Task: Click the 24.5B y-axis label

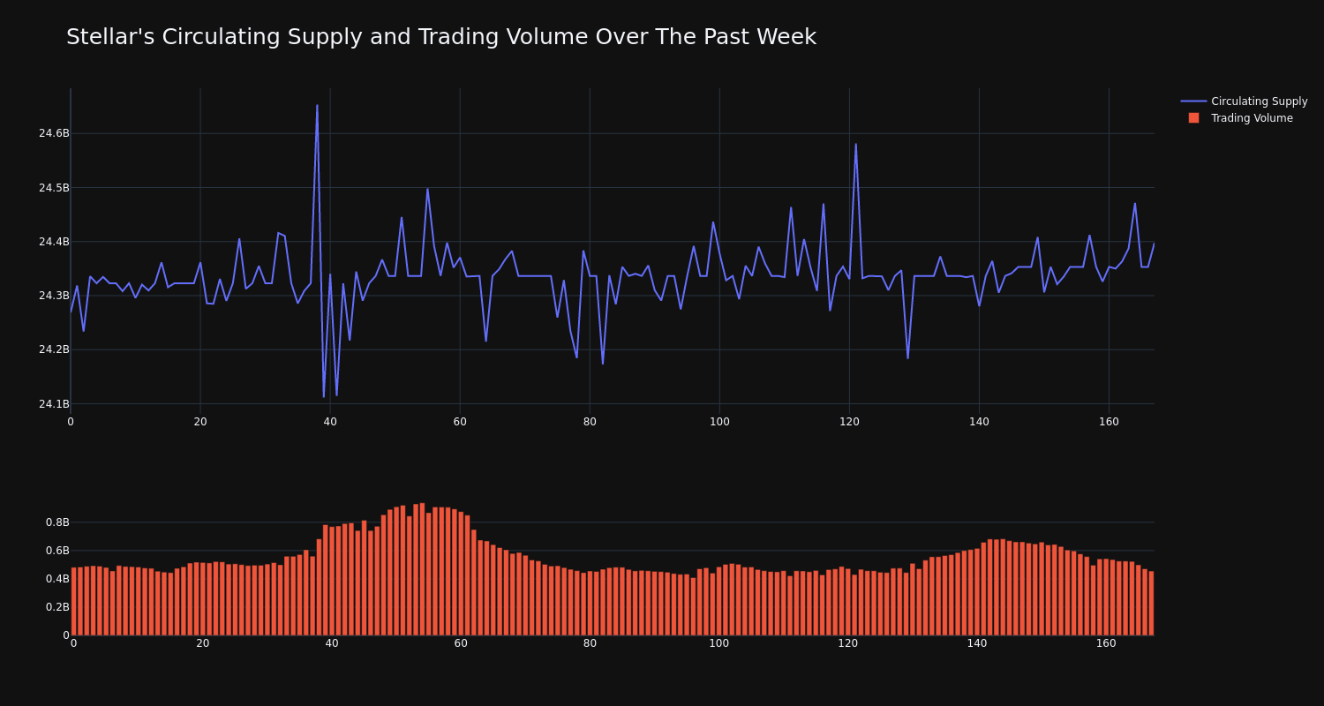Action: tap(54, 188)
